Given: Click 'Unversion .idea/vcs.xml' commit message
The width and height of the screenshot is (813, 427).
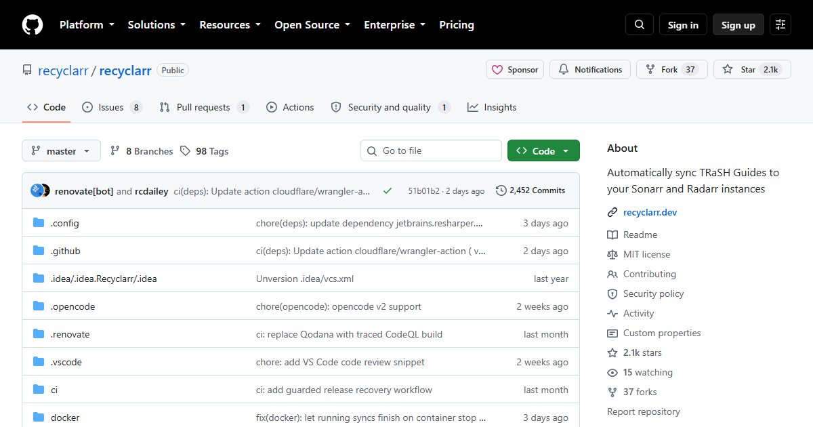Looking at the screenshot, I should click(x=305, y=279).
